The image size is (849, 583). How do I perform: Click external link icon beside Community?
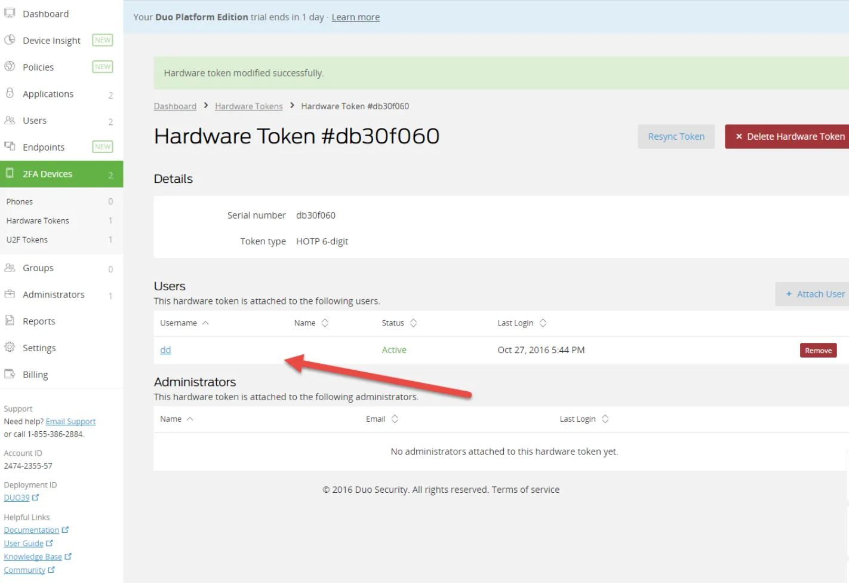point(51,570)
